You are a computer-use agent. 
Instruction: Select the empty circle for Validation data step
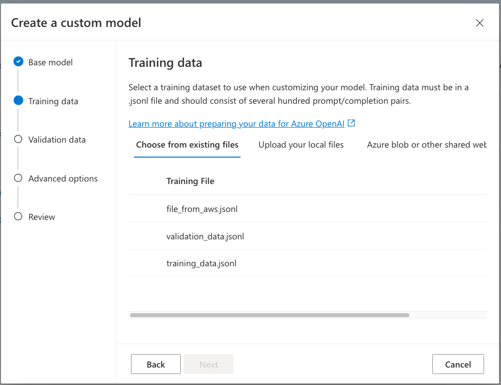18,139
